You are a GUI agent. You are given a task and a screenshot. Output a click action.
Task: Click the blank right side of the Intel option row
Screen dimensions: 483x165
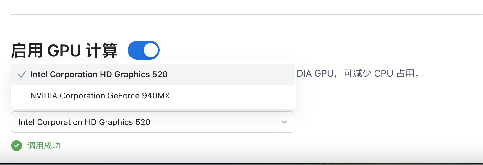236,75
